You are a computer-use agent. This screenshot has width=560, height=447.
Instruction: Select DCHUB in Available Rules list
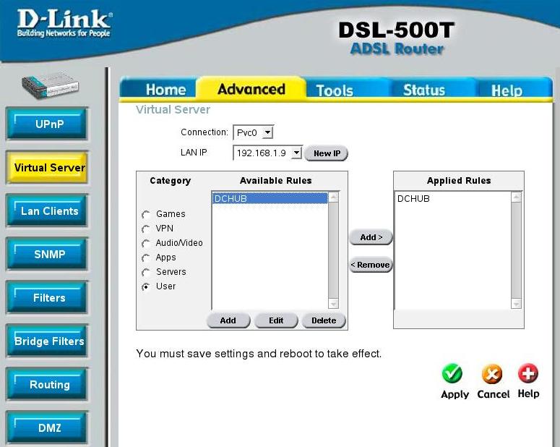click(270, 198)
